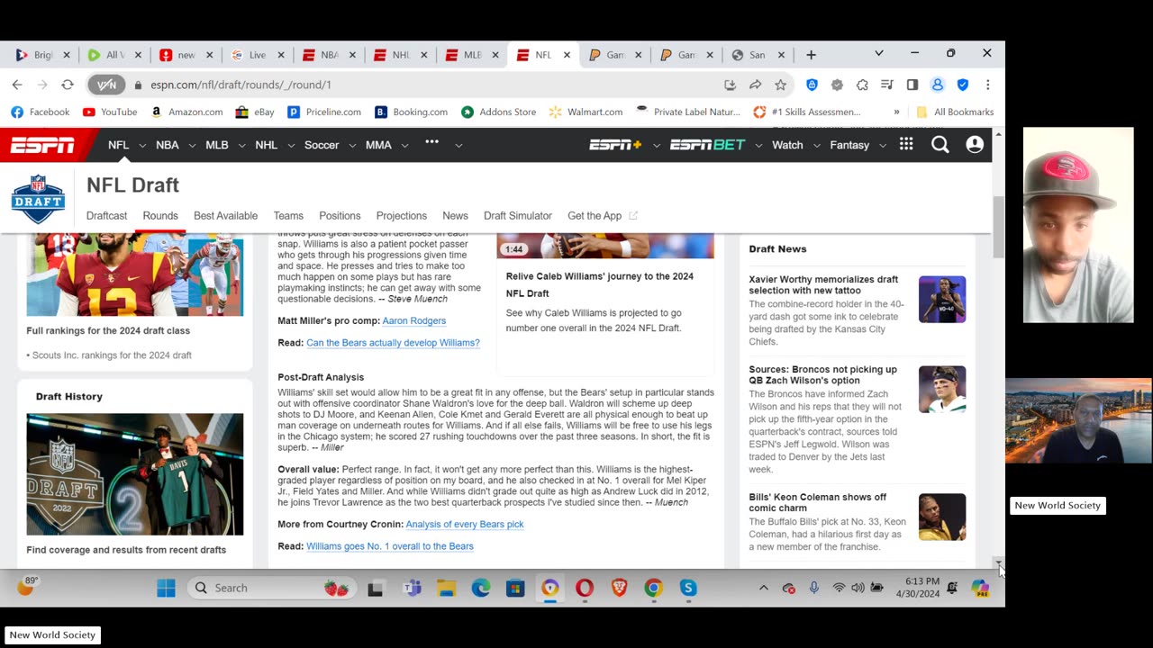Play the Caleb Williams journey video
The image size is (1153, 648).
605,246
